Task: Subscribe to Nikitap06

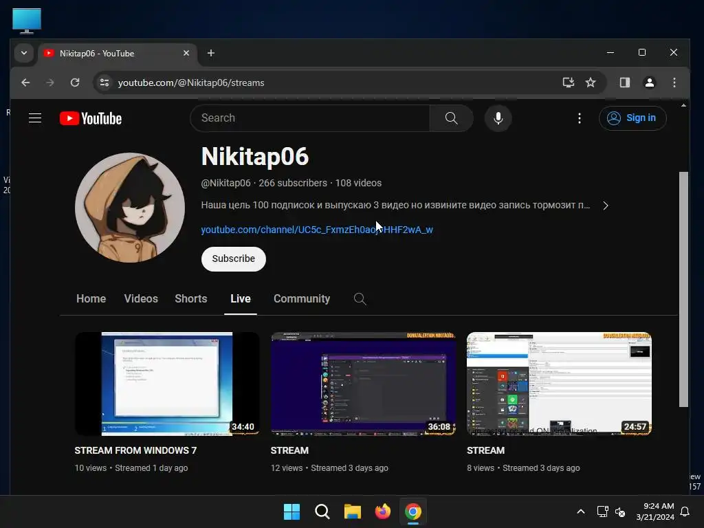Action: 234,258
